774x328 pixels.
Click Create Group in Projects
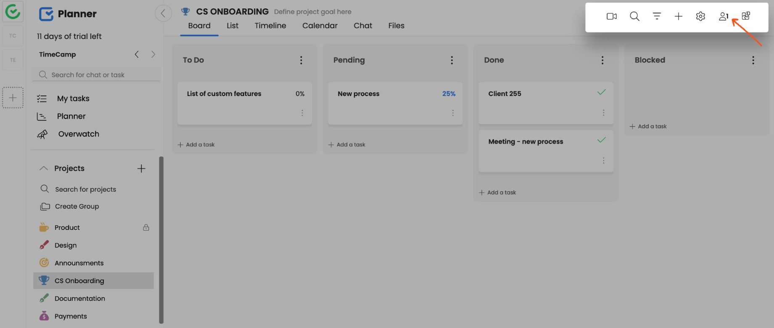(70, 206)
